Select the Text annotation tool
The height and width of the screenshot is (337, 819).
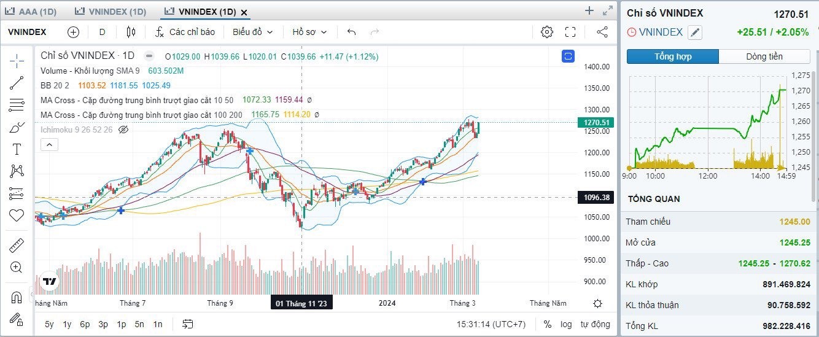pyautogui.click(x=17, y=149)
